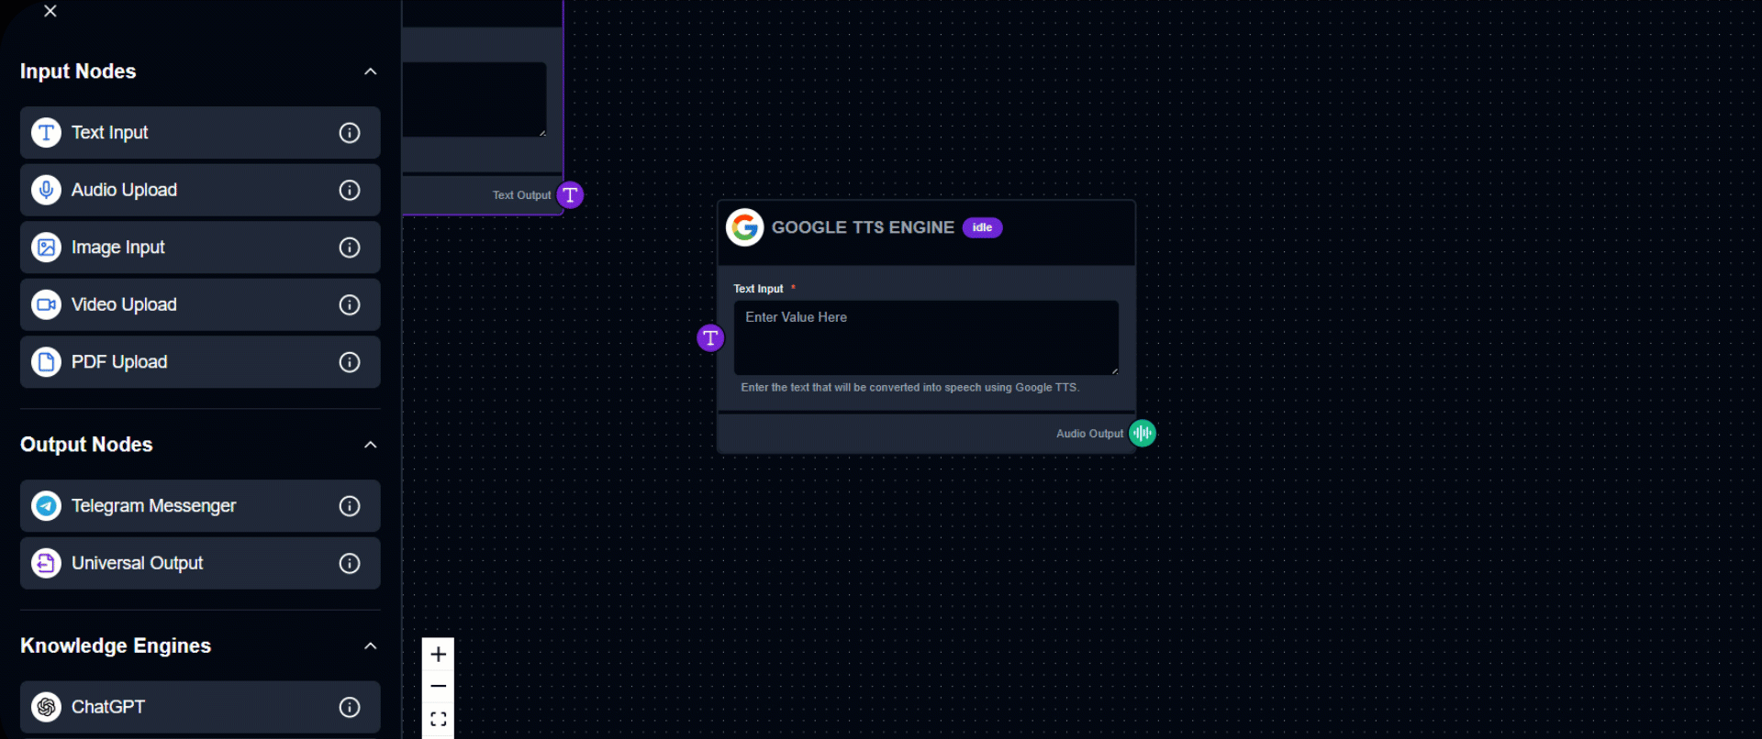Collapse the Knowledge Engines section
Image resolution: width=1762 pixels, height=739 pixels.
pyautogui.click(x=371, y=646)
